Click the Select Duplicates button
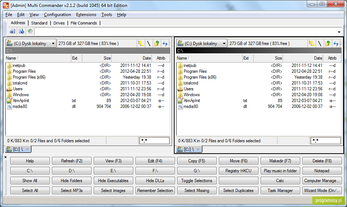 point(239,191)
